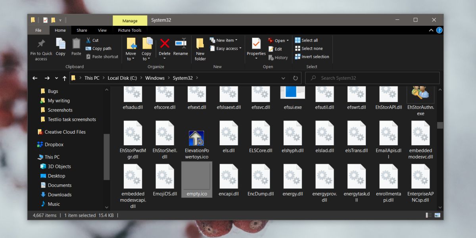476x238 pixels.
Task: Select the energy.dll file
Action: (293, 179)
